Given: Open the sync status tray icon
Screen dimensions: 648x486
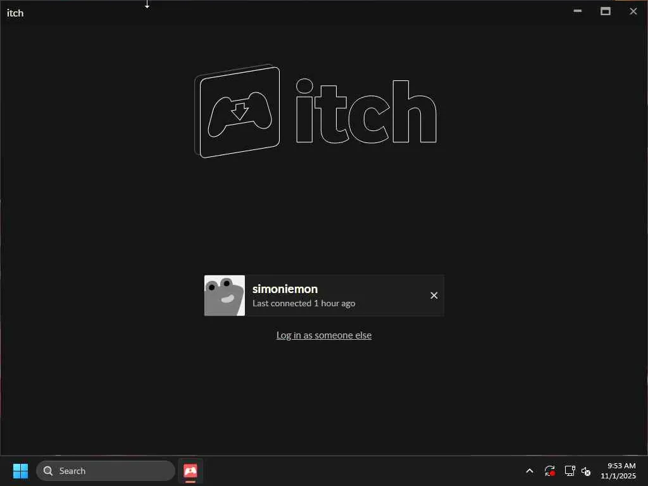Looking at the screenshot, I should [x=549, y=471].
